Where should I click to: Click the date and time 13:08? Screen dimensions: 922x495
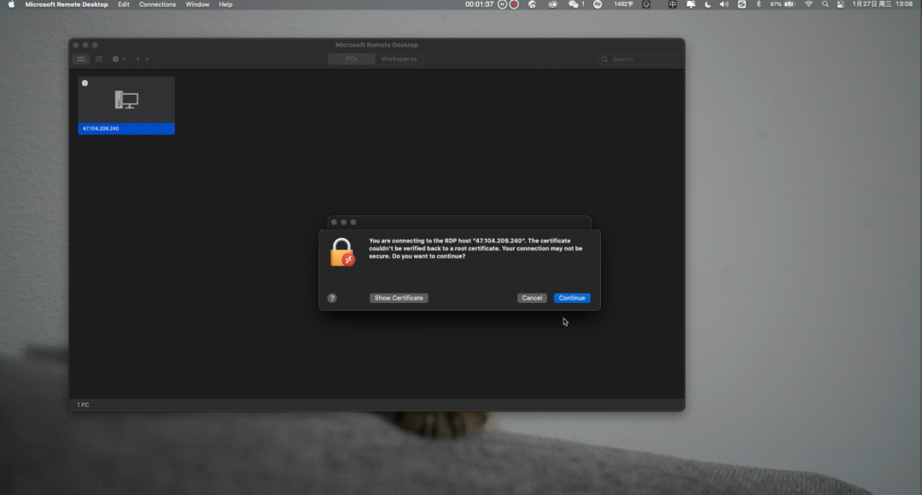(x=883, y=4)
